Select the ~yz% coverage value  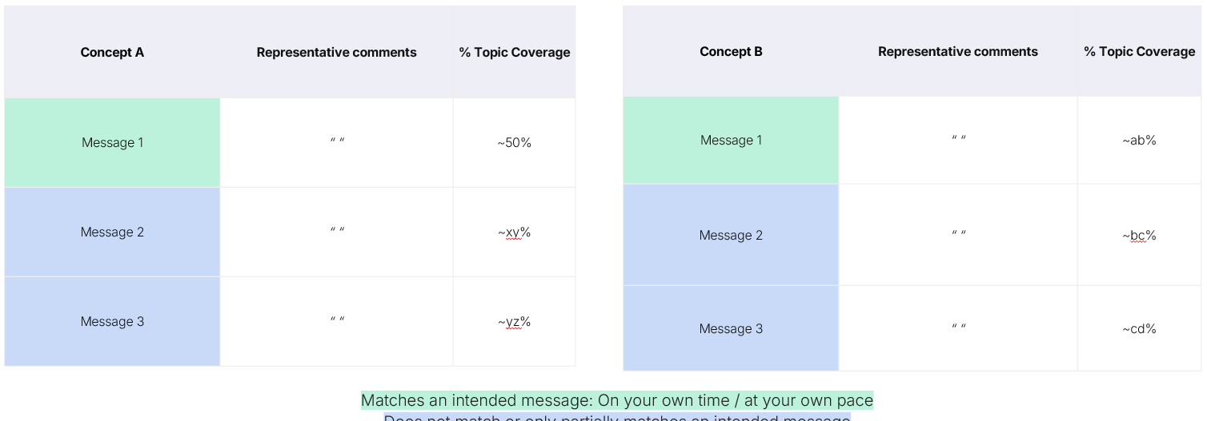click(x=514, y=322)
